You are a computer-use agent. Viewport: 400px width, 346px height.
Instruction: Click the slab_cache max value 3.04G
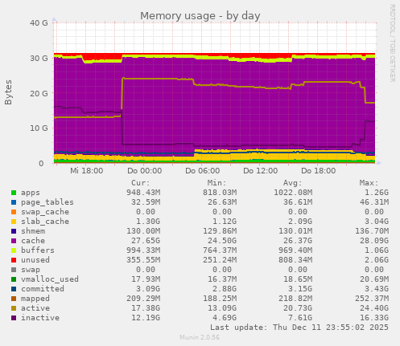point(377,222)
